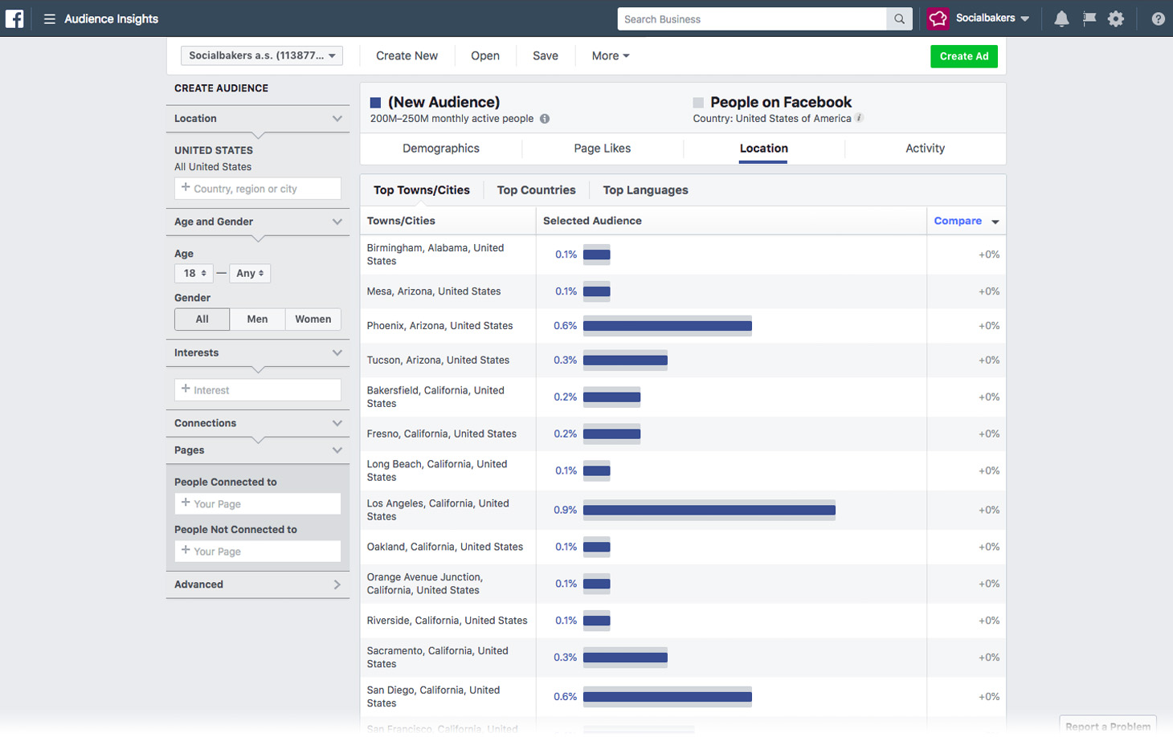Switch to Top Languages sub-tab

coord(646,190)
